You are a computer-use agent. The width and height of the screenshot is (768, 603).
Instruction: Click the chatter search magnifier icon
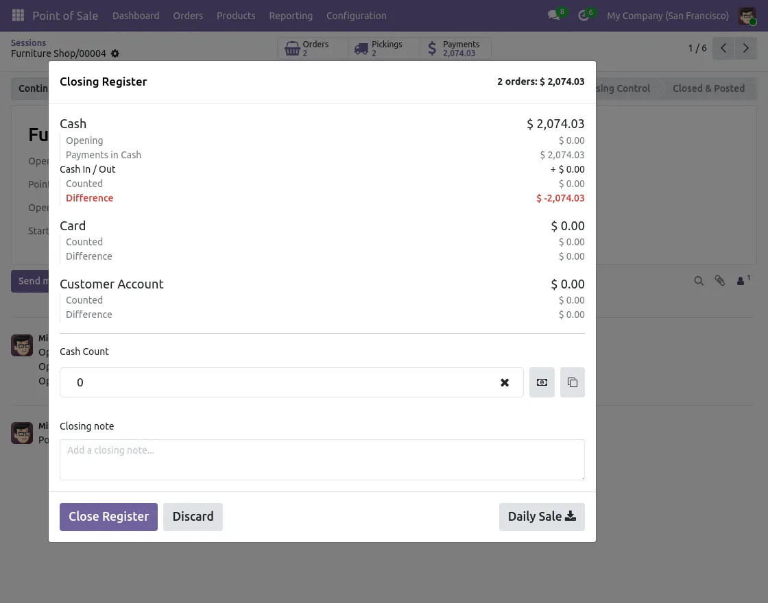(x=699, y=281)
